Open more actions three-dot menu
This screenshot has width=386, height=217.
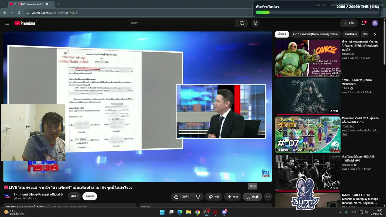click(268, 197)
